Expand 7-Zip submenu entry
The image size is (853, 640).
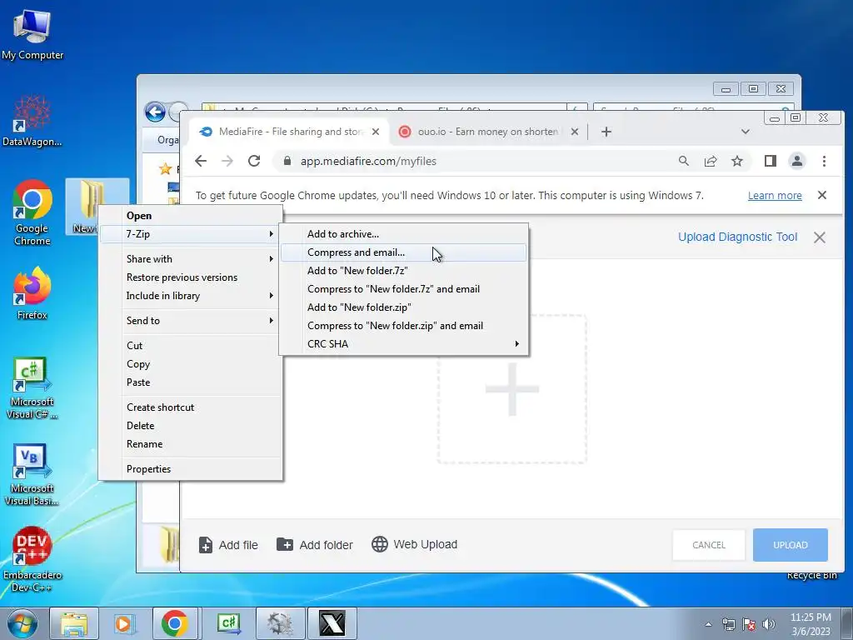pos(191,234)
